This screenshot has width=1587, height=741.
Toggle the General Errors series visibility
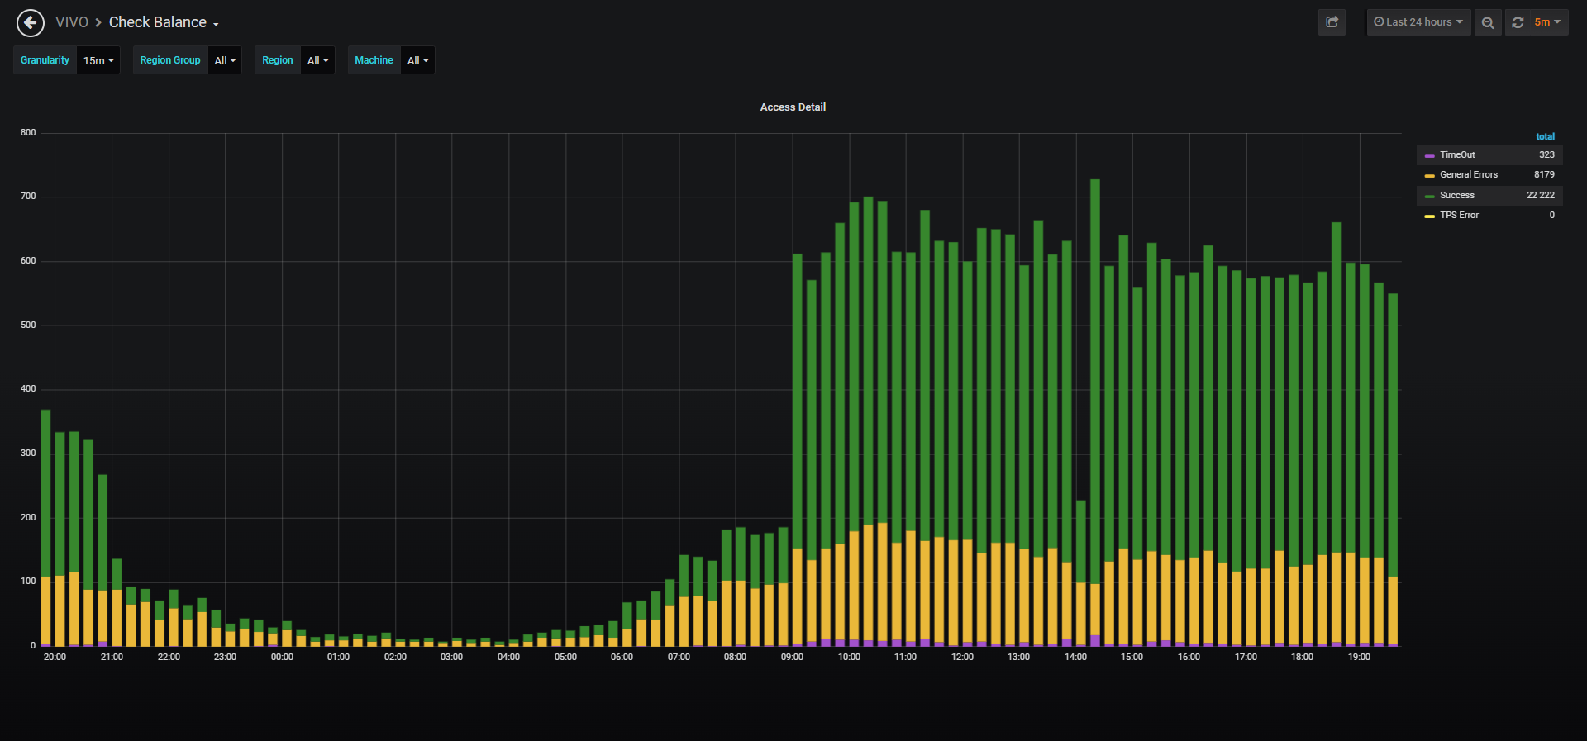(1469, 174)
